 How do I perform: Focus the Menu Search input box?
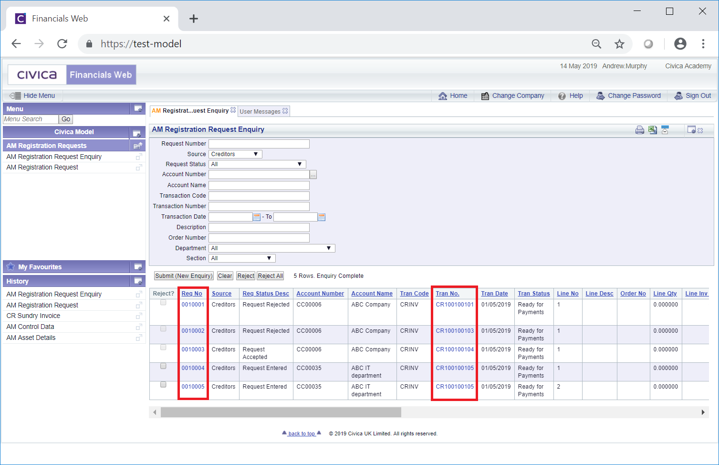tap(31, 119)
